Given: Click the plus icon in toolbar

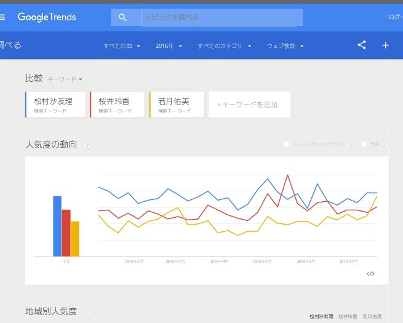Looking at the screenshot, I should coord(385,46).
